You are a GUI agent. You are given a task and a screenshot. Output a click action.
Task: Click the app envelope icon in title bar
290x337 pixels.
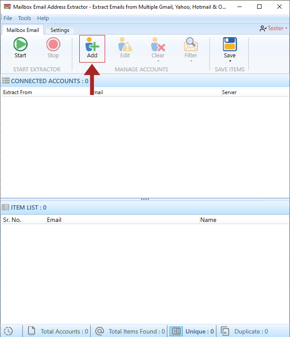(x=7, y=7)
